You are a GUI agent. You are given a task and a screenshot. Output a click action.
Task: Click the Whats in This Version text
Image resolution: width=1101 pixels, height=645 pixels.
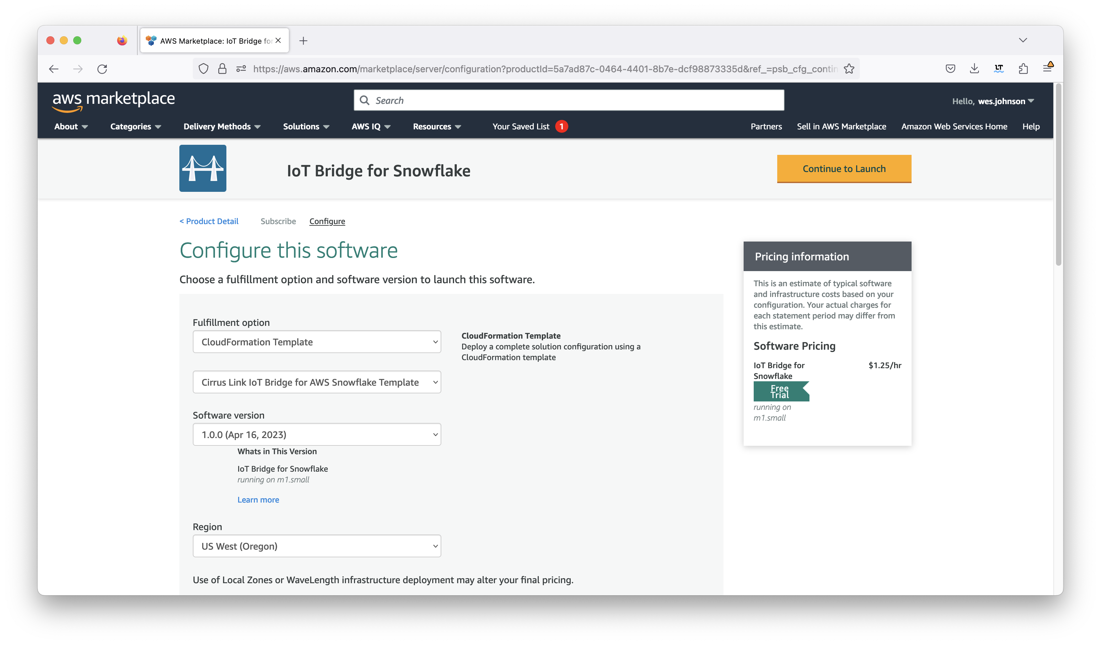(277, 451)
